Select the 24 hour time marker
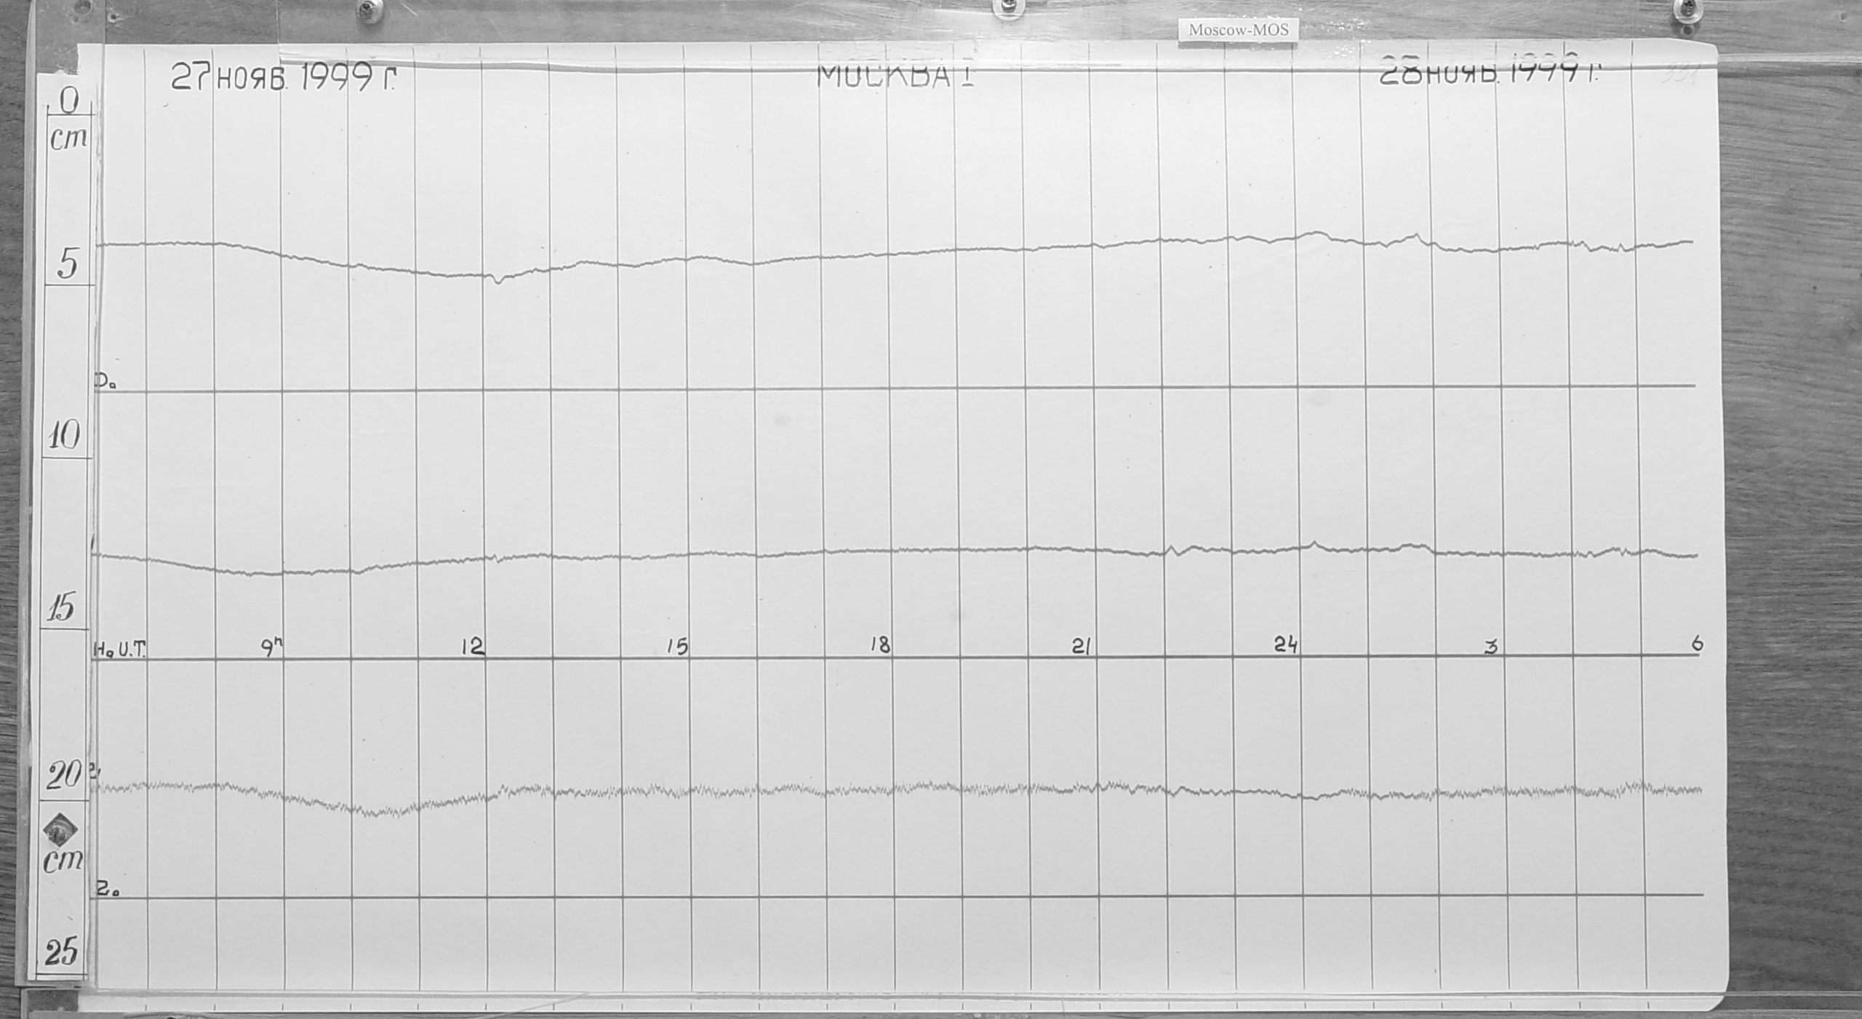The width and height of the screenshot is (1862, 1019). (1286, 644)
